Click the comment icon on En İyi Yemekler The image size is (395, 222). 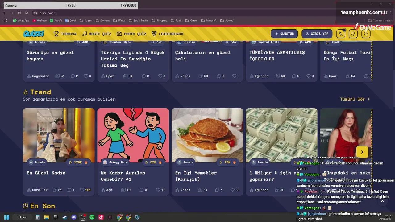pyautogui.click(x=217, y=190)
